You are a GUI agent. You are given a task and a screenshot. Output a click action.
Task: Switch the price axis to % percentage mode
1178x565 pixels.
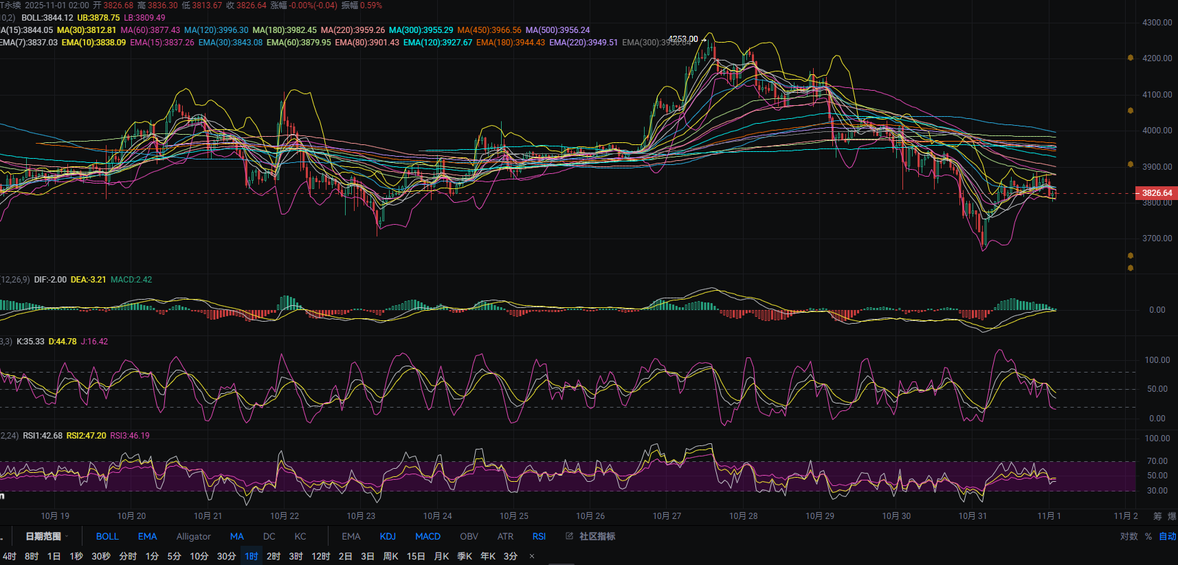point(1148,536)
